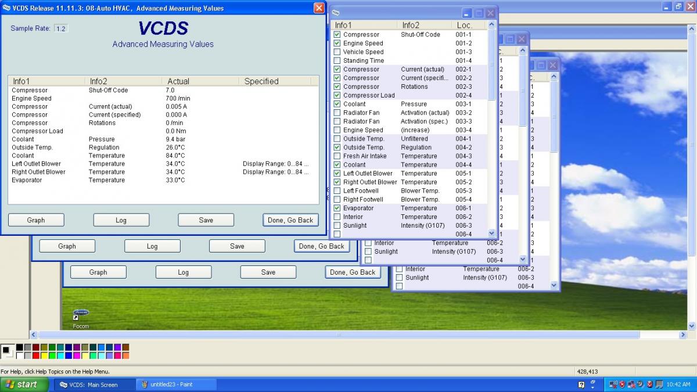
Task: Click the down arrow of the front checkbox list scrollbar
Action: click(492, 233)
